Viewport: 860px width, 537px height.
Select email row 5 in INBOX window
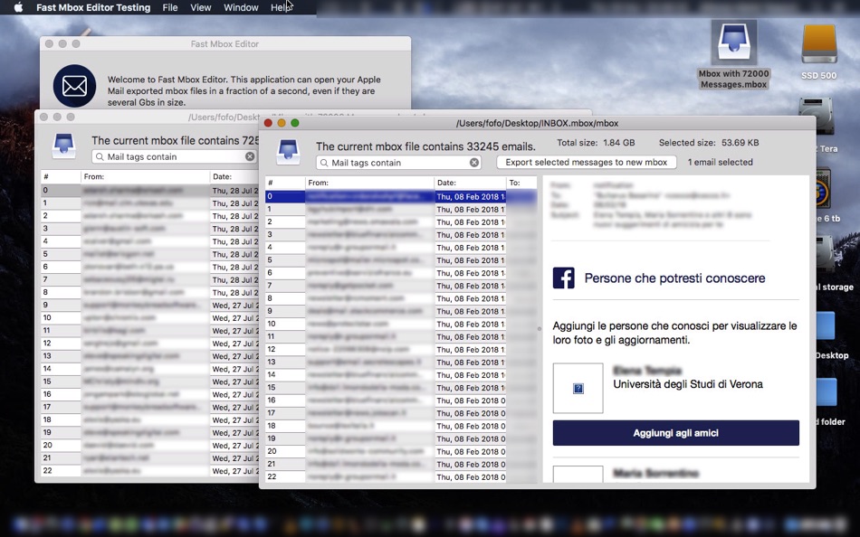[401, 260]
